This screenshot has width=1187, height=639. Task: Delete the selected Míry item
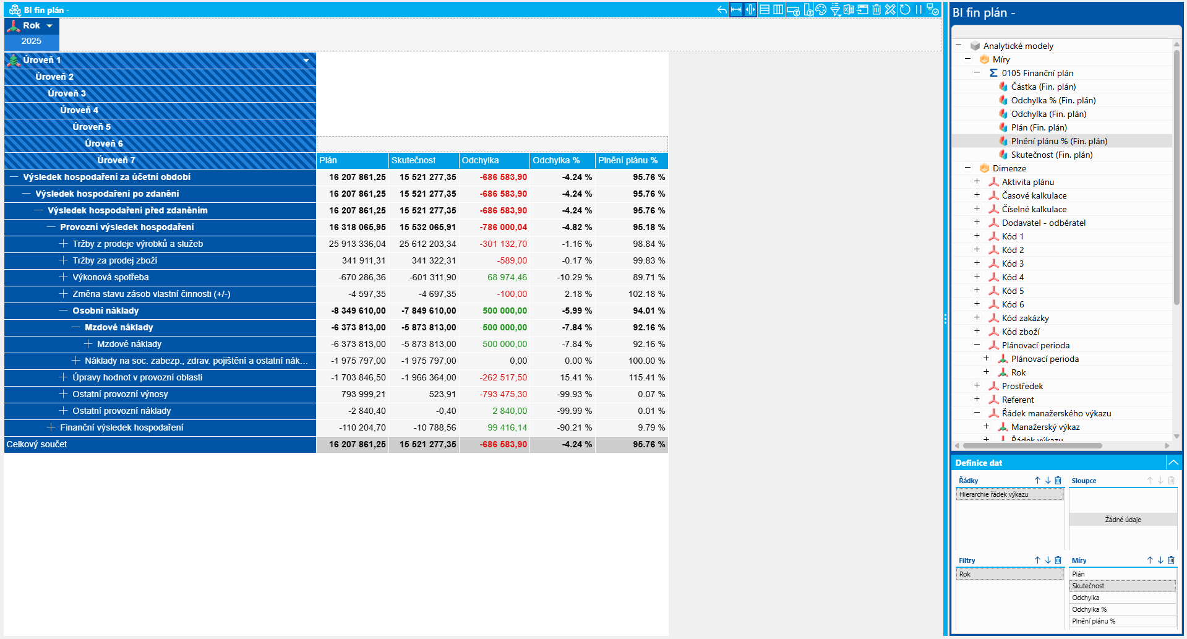[1171, 560]
